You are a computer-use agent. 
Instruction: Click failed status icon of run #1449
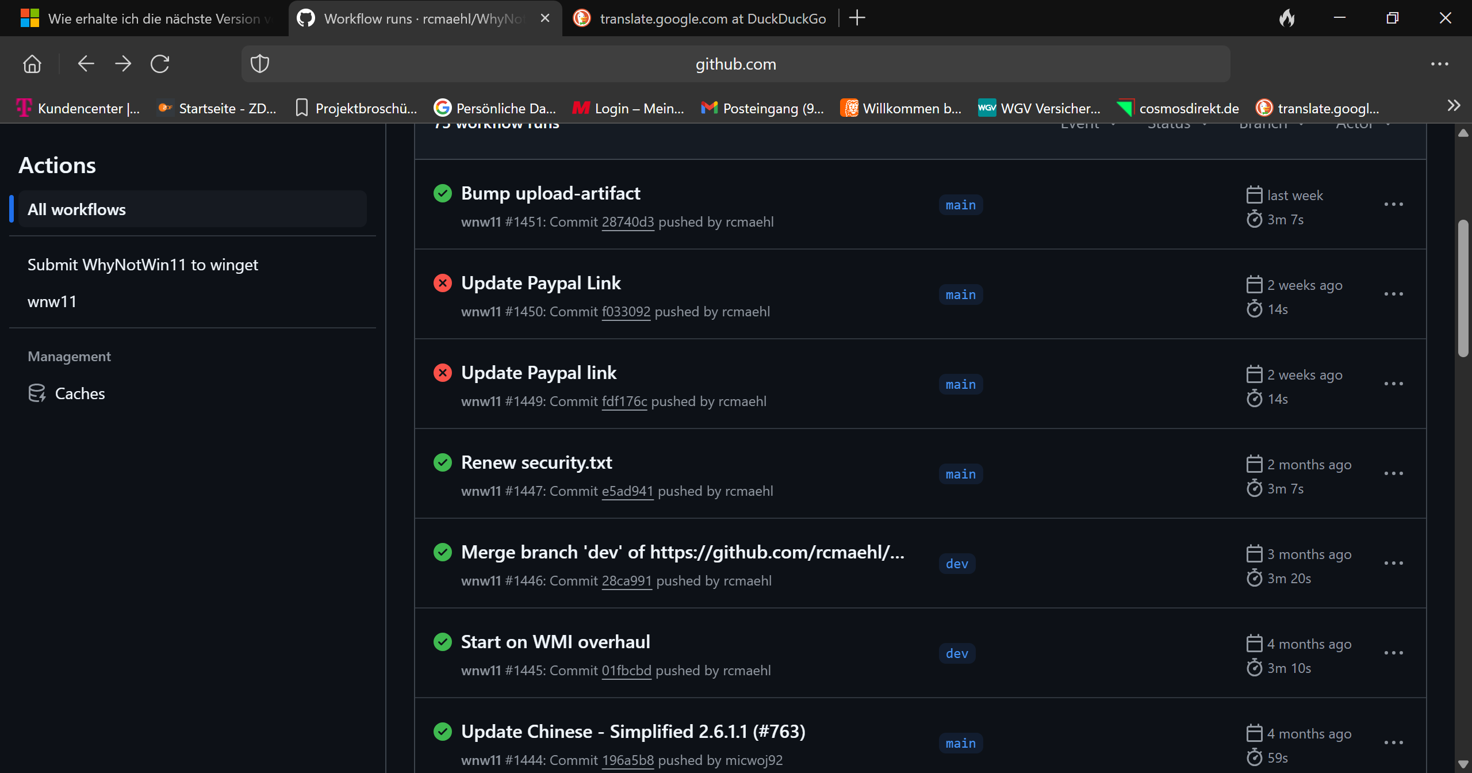(443, 373)
